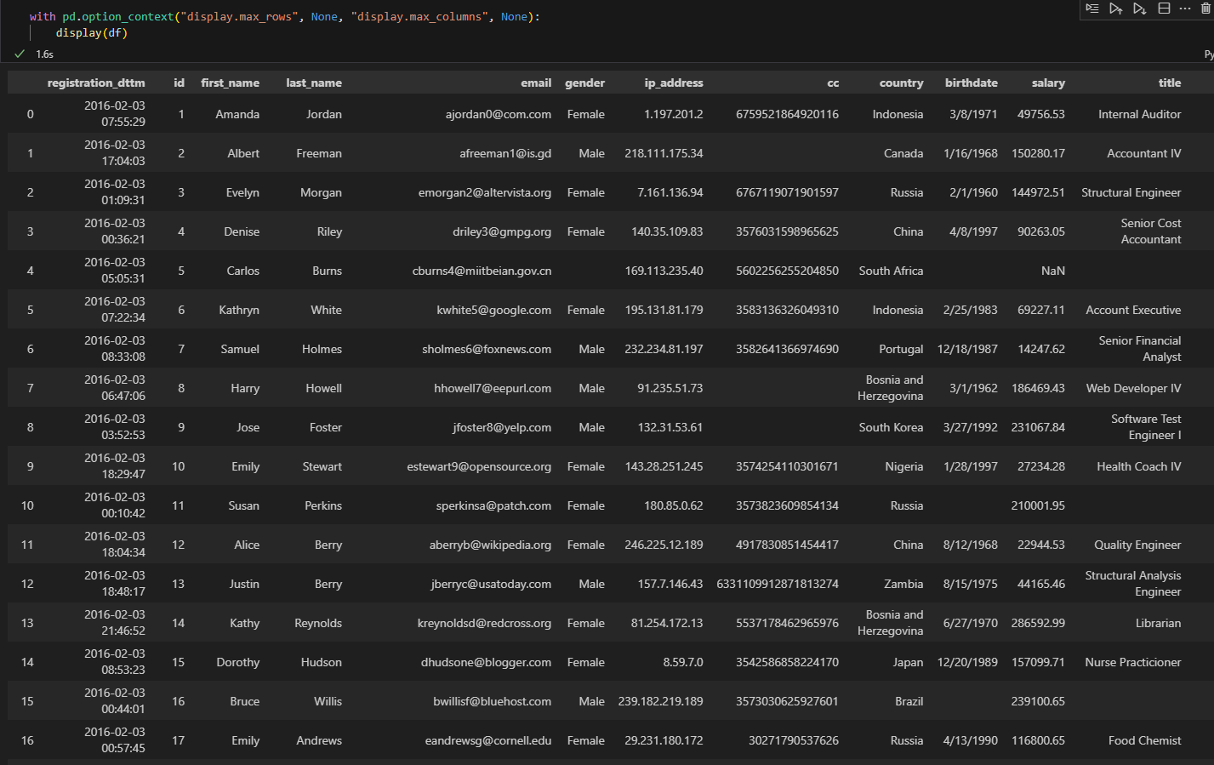The width and height of the screenshot is (1214, 765).
Task: Delete the cell using the trash icon
Action: [x=1205, y=9]
